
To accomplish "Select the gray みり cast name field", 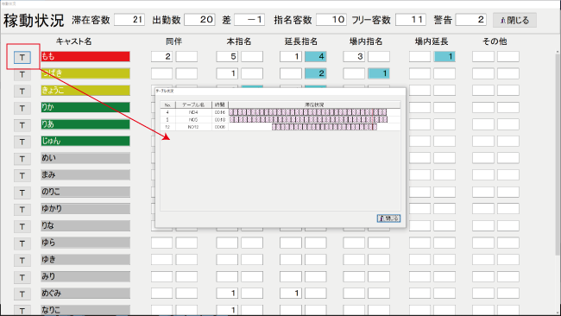I will click(x=85, y=276).
